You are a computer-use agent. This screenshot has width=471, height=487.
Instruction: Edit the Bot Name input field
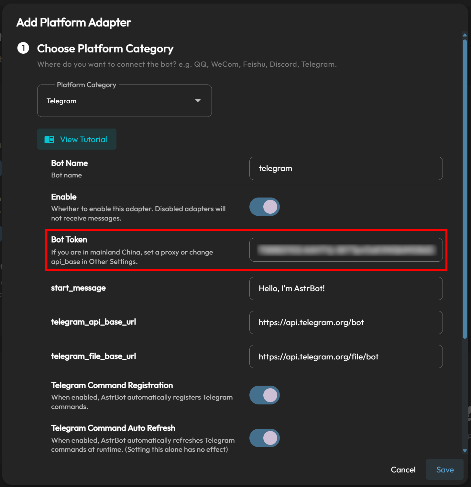[346, 168]
